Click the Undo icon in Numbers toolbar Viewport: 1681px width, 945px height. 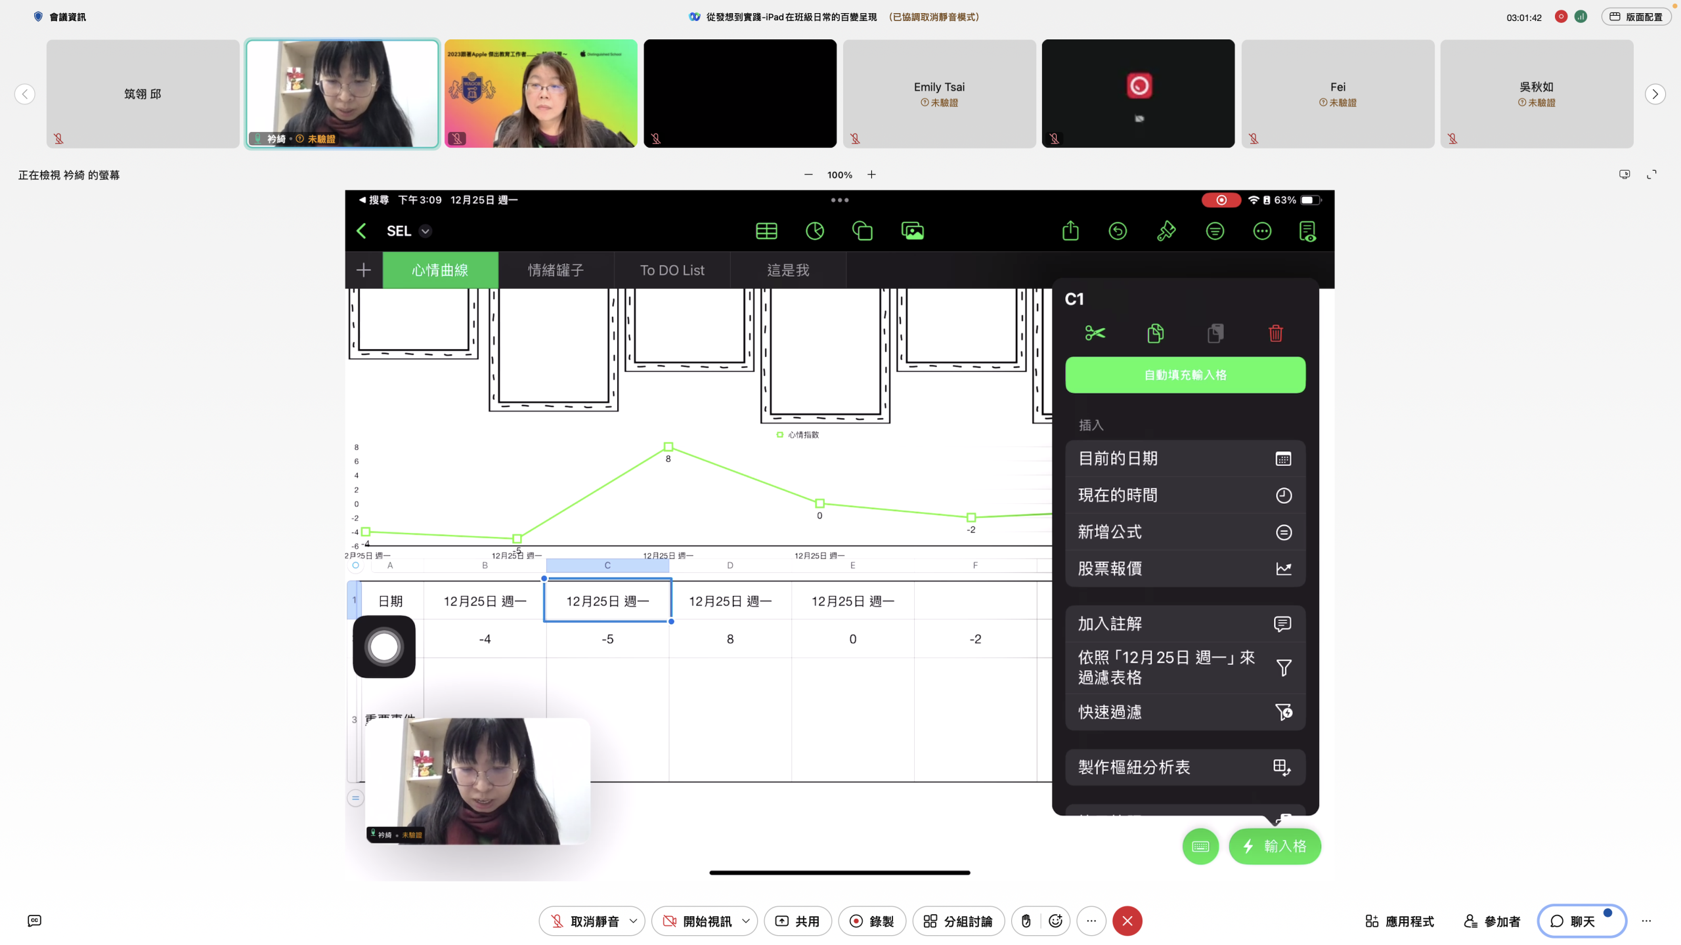click(x=1118, y=231)
